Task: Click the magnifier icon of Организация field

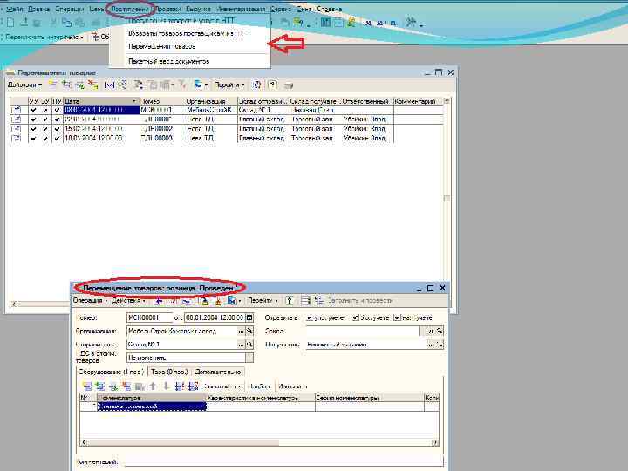Action: coord(249,331)
